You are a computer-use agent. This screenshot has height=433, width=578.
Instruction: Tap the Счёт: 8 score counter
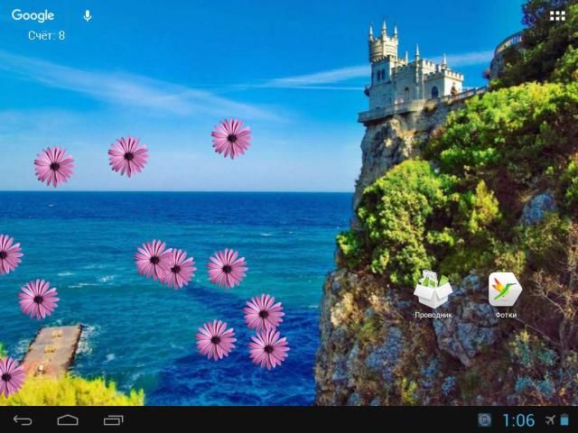pyautogui.click(x=46, y=35)
